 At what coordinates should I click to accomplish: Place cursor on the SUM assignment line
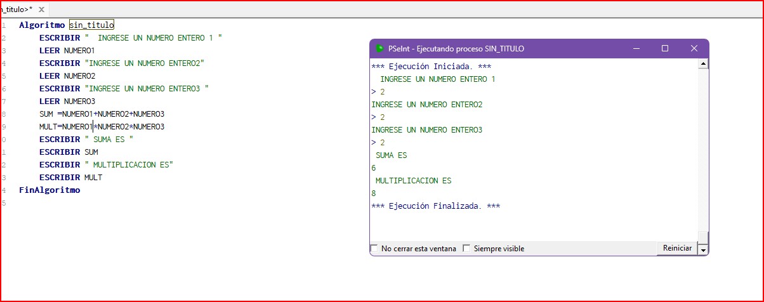(x=102, y=114)
